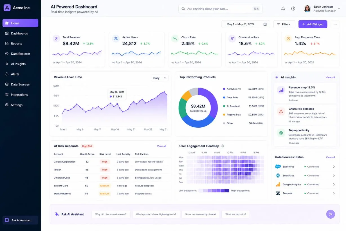Expand the Sarah Johnson account menu chevron
346x231 pixels.
pyautogui.click(x=339, y=9)
